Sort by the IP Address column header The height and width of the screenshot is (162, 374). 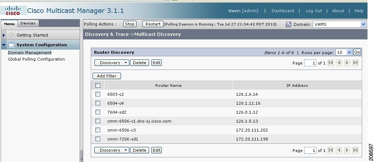click(297, 85)
